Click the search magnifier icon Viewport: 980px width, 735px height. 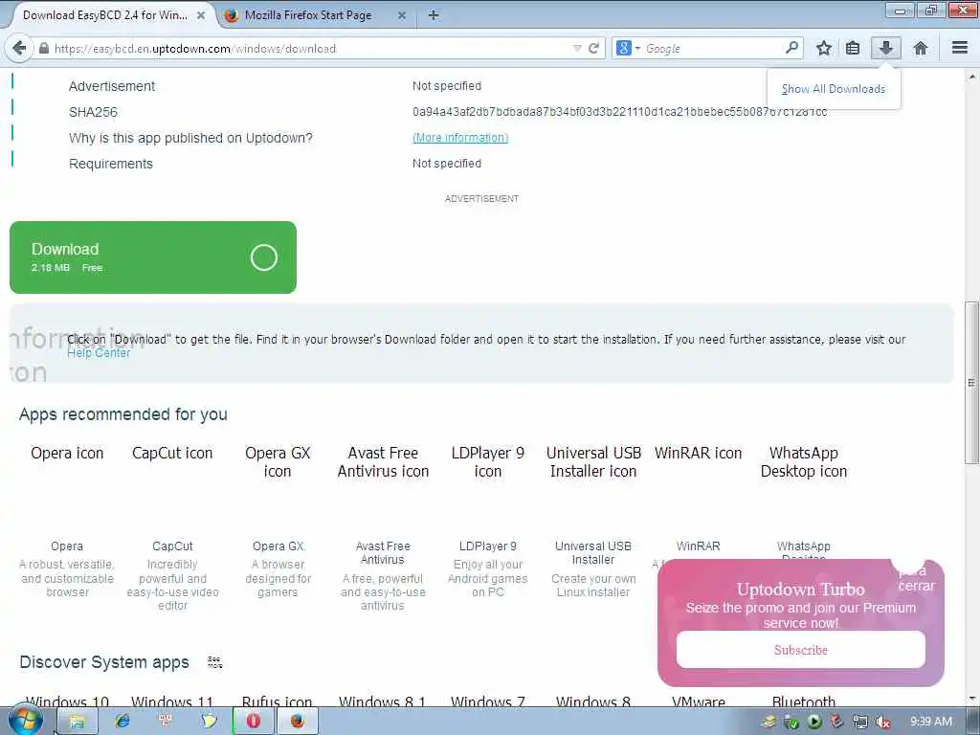[791, 48]
